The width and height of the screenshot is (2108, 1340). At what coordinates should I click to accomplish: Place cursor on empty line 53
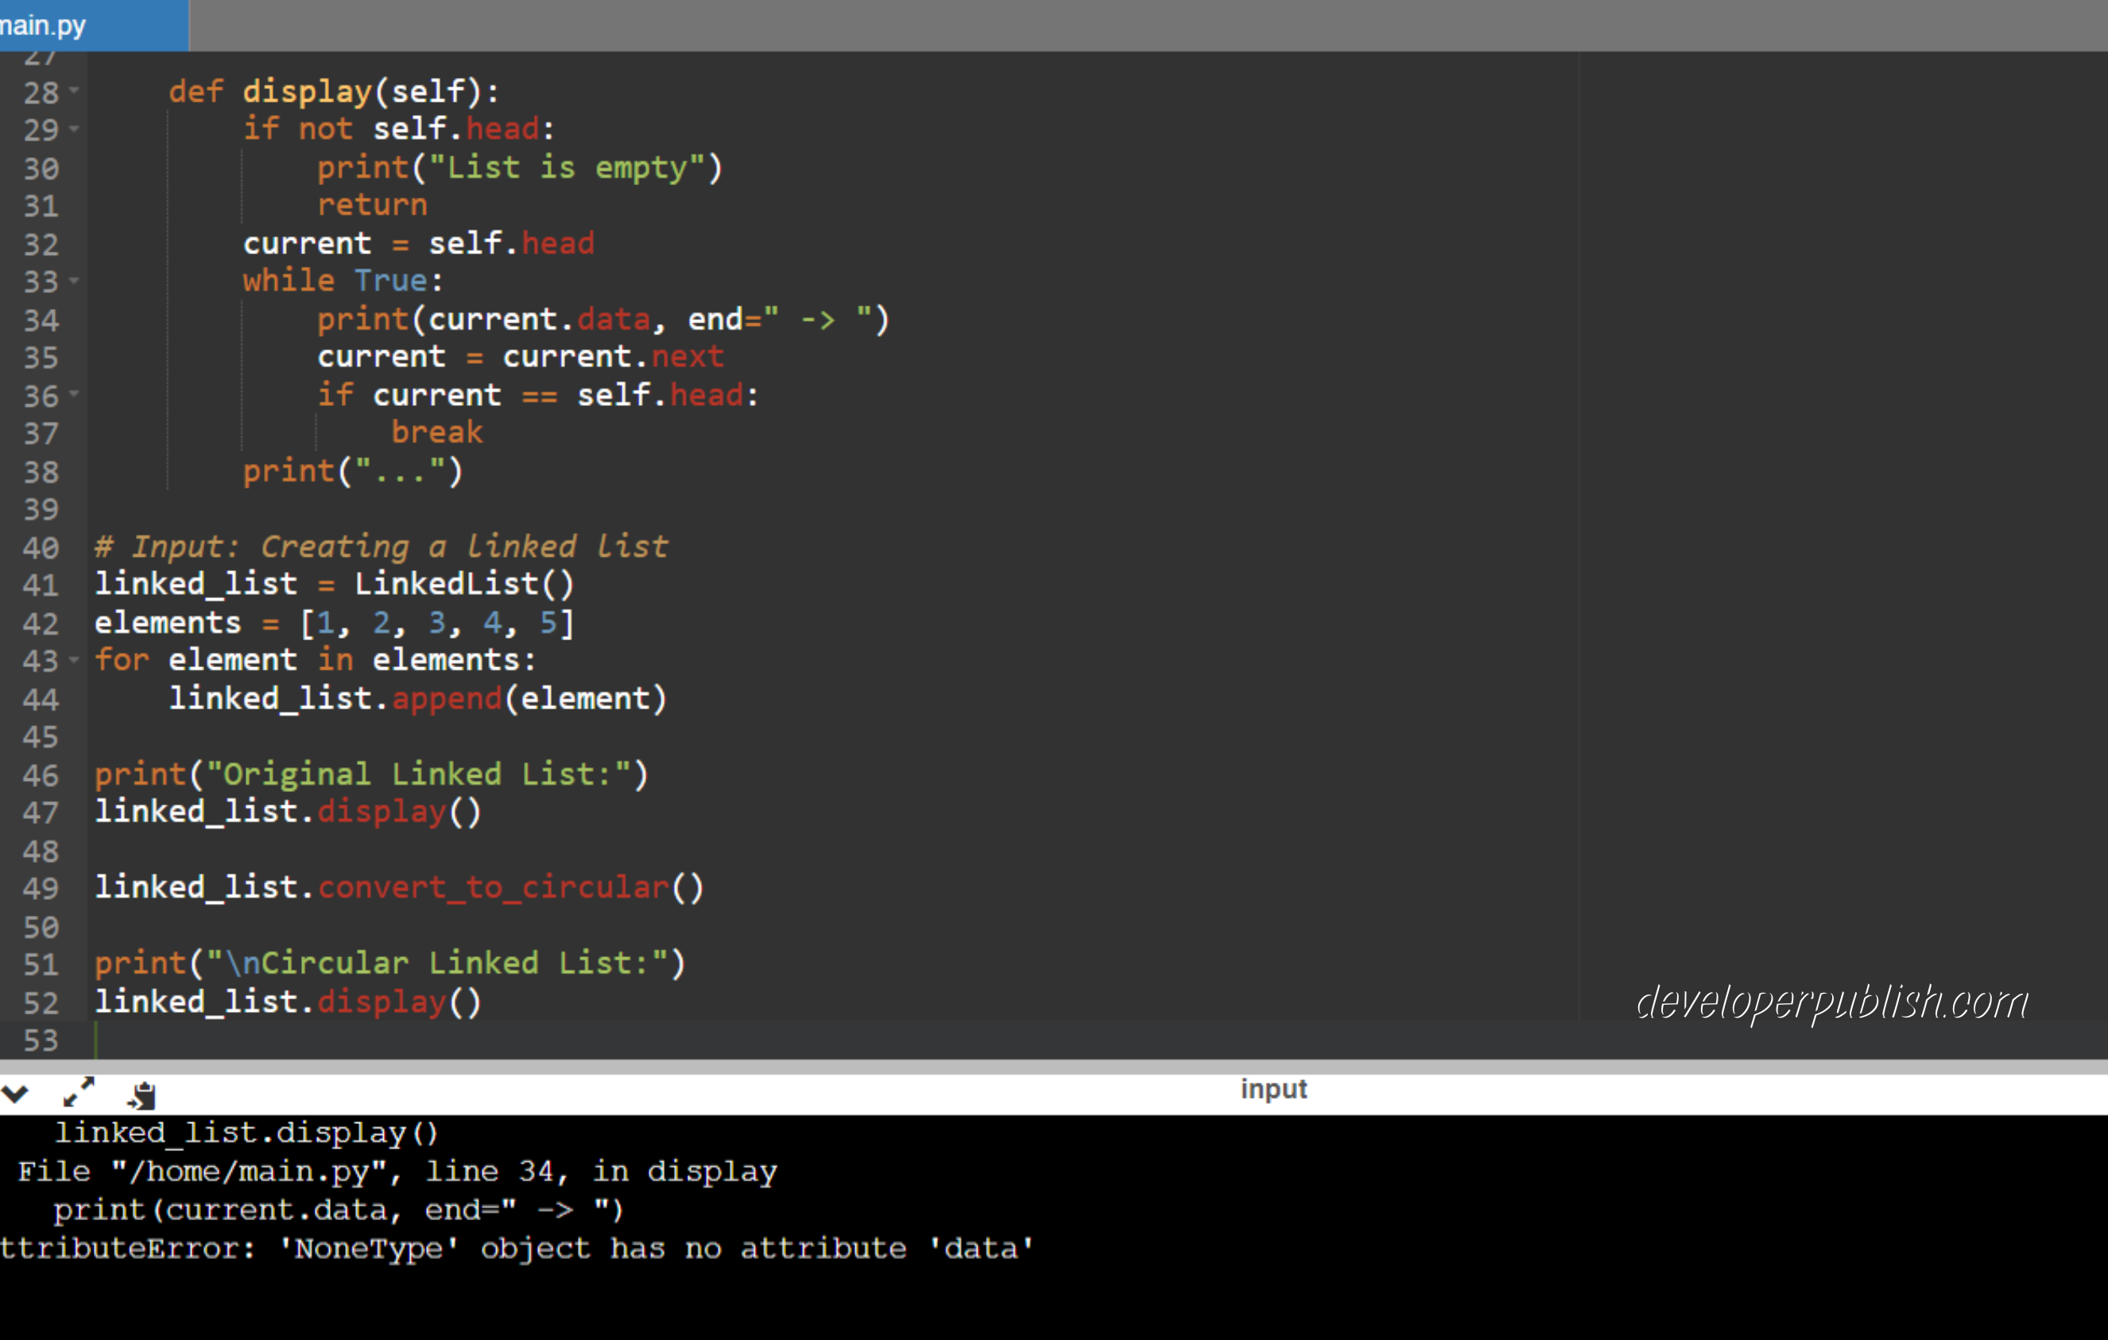pos(175,1041)
